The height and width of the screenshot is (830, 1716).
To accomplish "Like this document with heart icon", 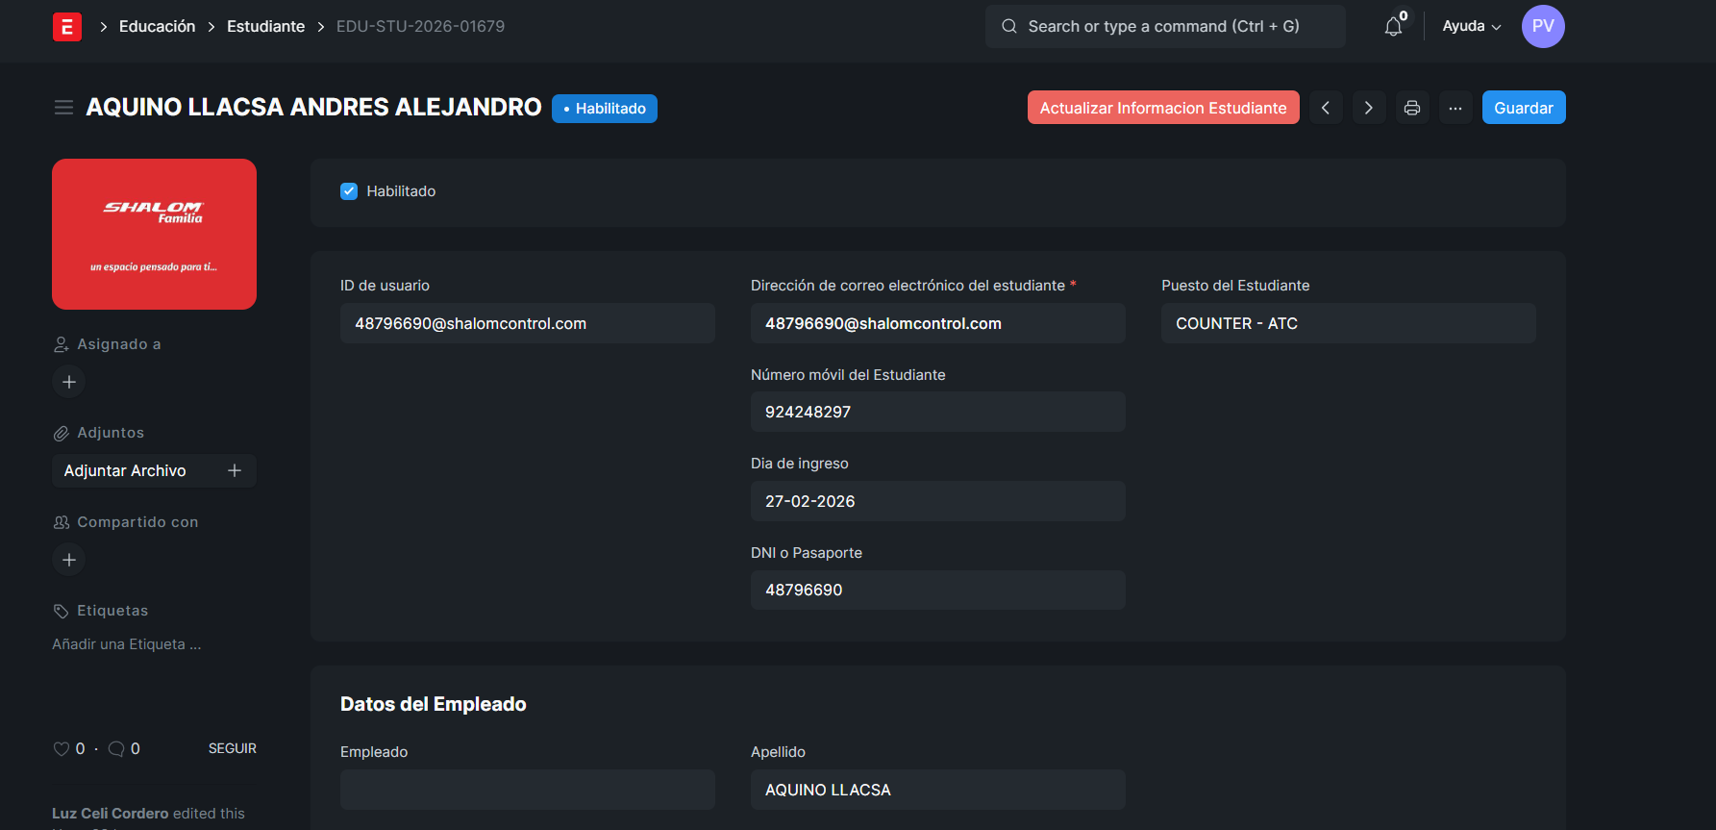I will [x=62, y=749].
